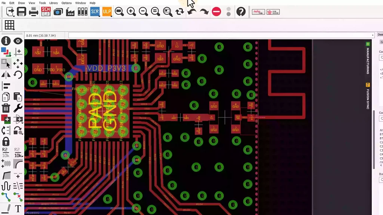
Task: Print the board layout
Action: click(33, 12)
